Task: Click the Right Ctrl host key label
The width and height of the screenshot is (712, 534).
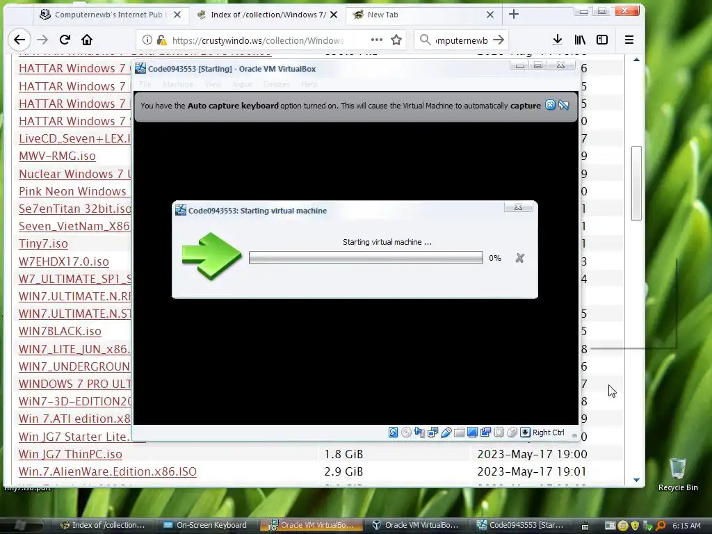Action: click(548, 432)
